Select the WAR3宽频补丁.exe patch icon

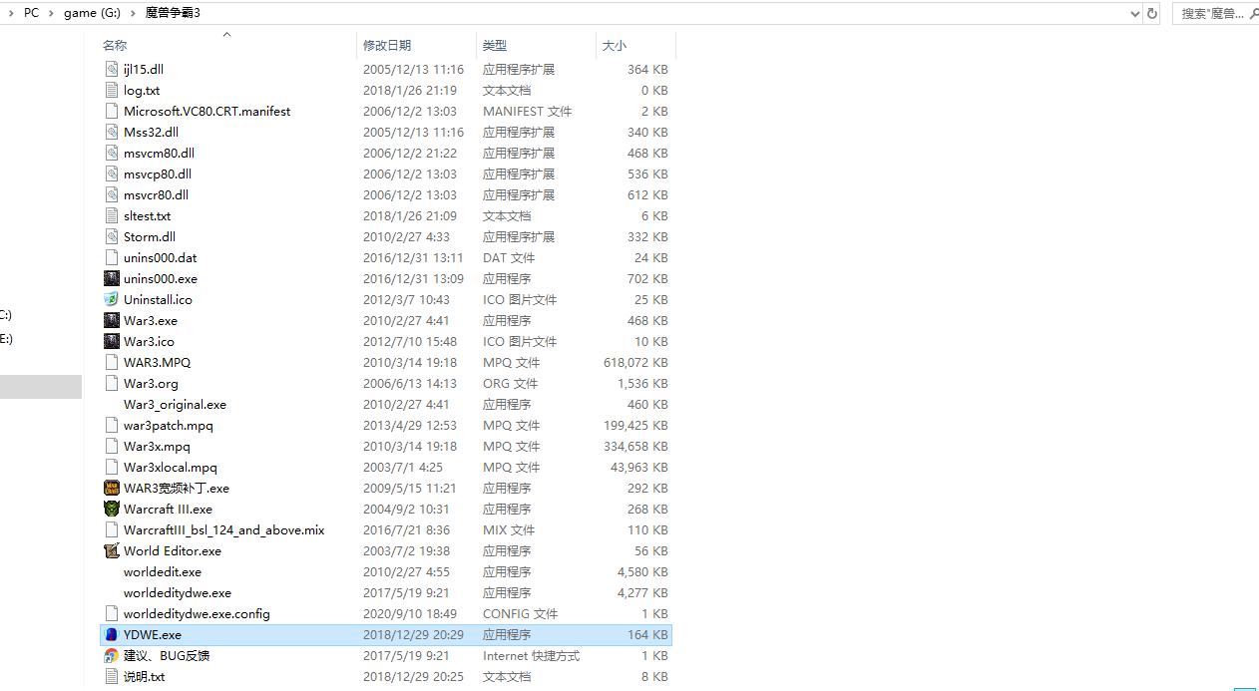[111, 488]
